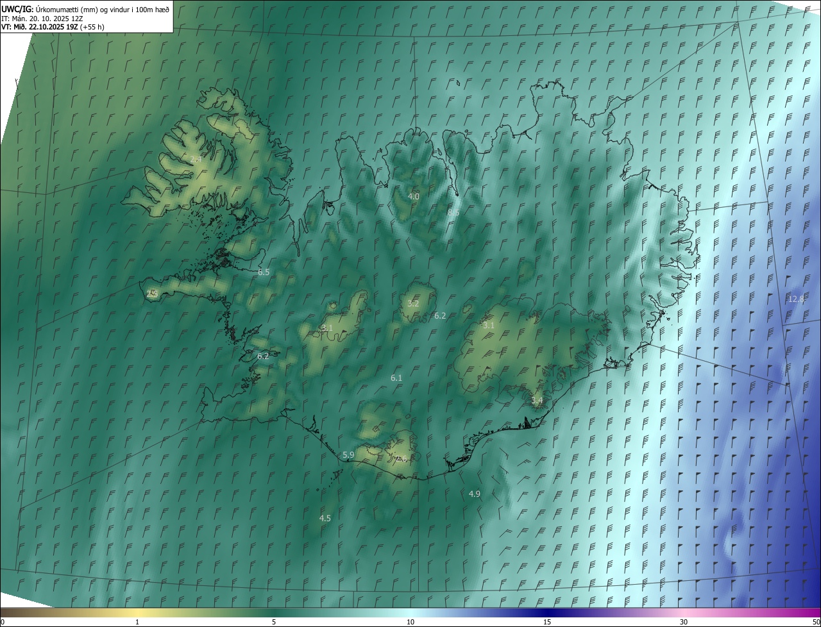Click the title 'Úrkomumætti (mm) og vindur i 100m hæð'
This screenshot has width=821, height=627.
coord(103,8)
